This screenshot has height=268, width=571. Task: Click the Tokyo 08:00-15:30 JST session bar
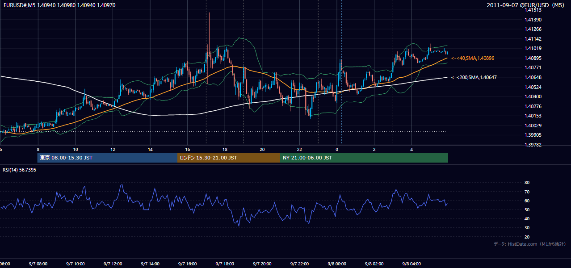coord(107,158)
